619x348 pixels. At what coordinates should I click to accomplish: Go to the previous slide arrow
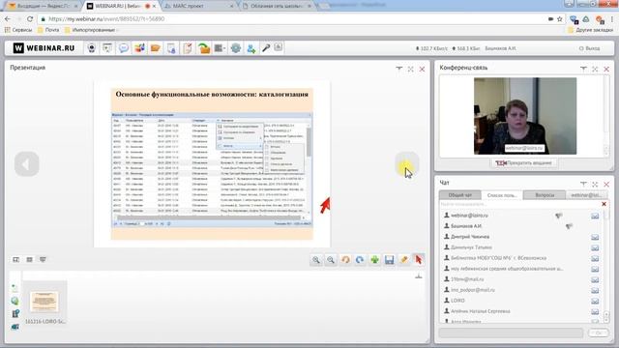point(27,163)
